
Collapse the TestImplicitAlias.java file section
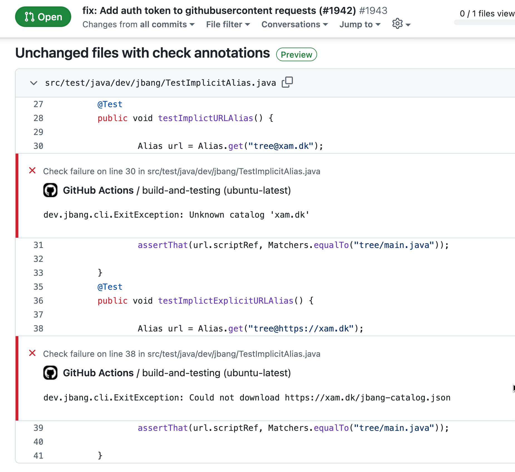pos(34,83)
